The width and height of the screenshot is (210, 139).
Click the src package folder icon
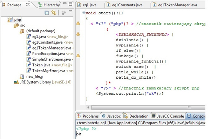click(x=16, y=25)
